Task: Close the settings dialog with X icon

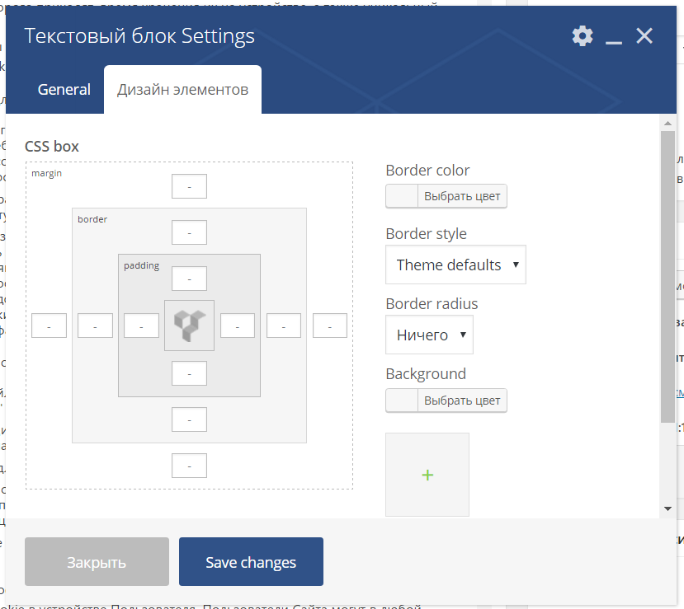Action: [x=644, y=35]
